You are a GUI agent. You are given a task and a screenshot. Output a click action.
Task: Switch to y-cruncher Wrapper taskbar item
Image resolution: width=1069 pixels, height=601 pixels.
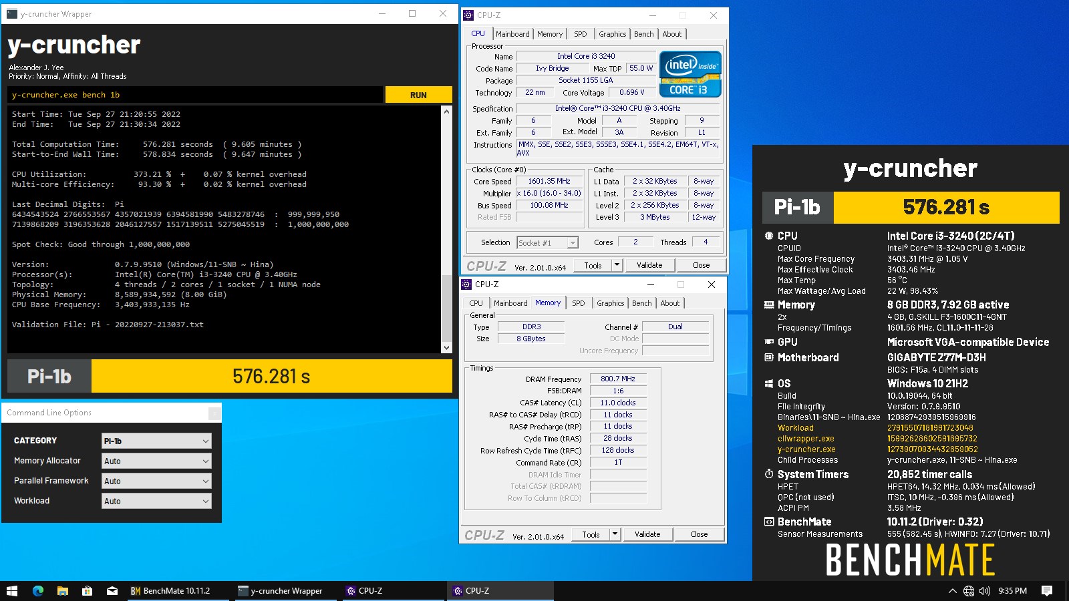(286, 591)
